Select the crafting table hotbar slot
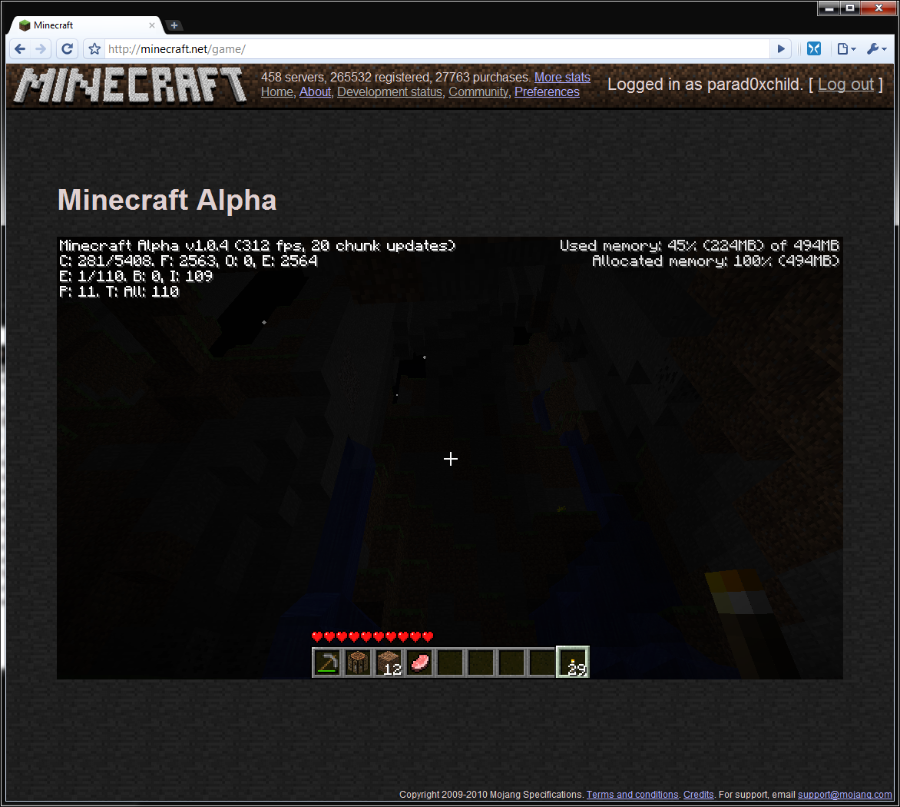The image size is (900, 807). point(358,663)
